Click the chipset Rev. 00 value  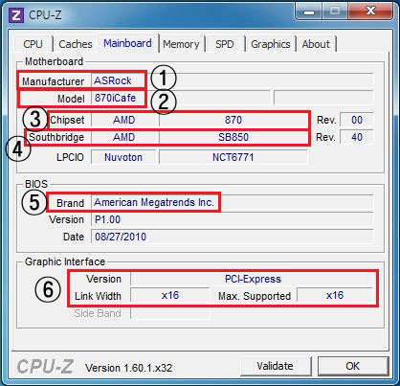tap(357, 120)
